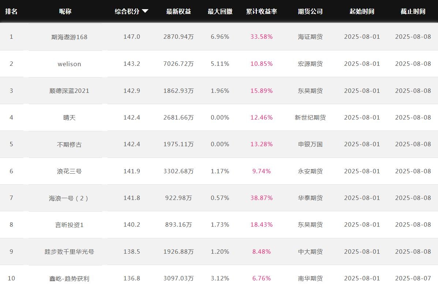Click equity value 7026.72万
The width and height of the screenshot is (438, 291).
[x=179, y=64]
